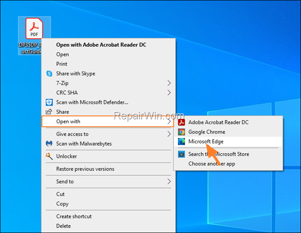Screen dimensions: 301x233
Task: Expand the Send to submenu arrow
Action: pos(169,181)
